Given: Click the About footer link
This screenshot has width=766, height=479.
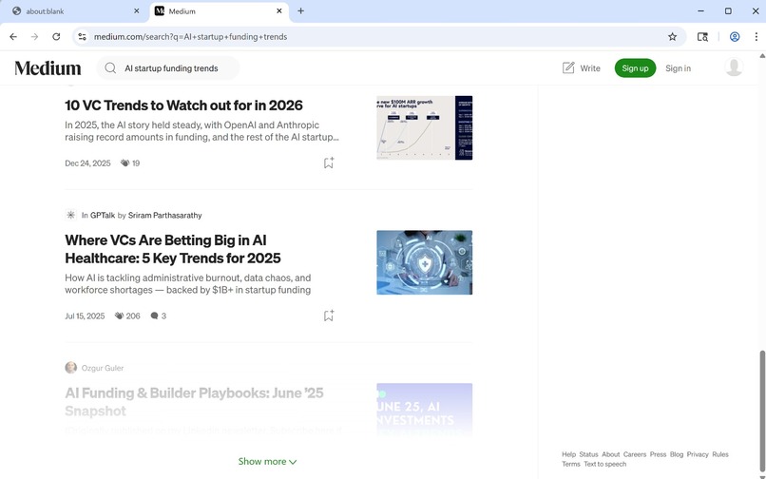Looking at the screenshot, I should (611, 454).
